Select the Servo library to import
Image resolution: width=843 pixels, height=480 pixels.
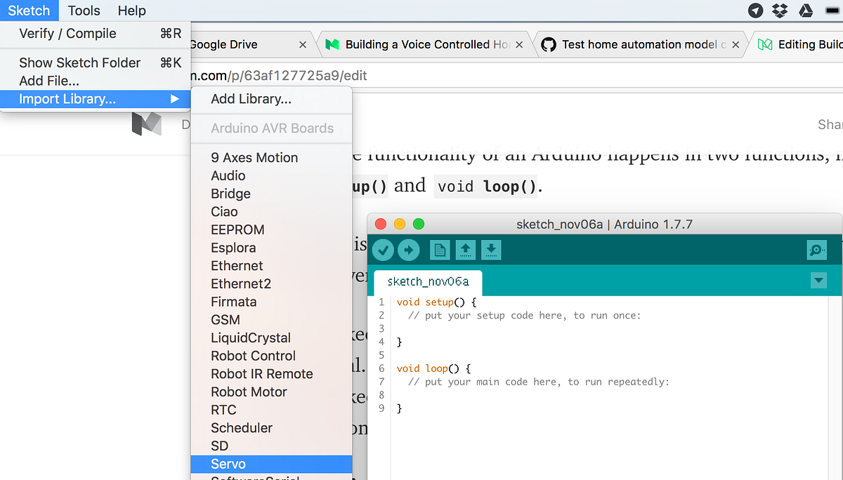pyautogui.click(x=228, y=464)
